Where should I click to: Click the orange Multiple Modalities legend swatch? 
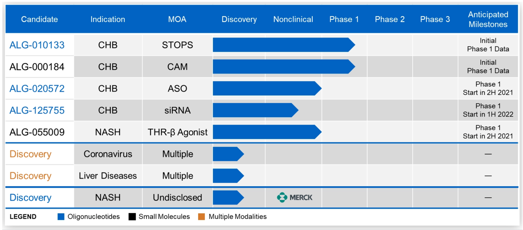coord(202,217)
